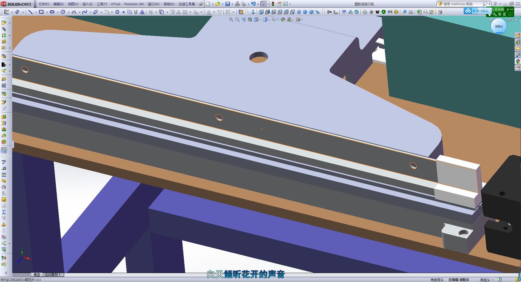Click the Sketch Text tool icon
This screenshot has width=521, height=282.
[x=142, y=12]
